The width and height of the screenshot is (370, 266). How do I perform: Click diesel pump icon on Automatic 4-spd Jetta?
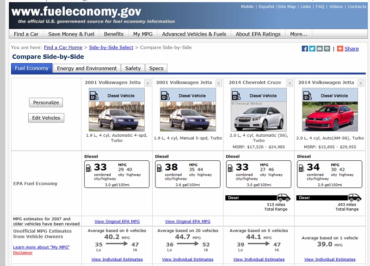click(94, 96)
